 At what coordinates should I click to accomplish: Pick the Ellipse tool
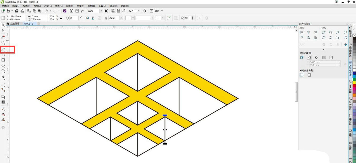pos(3,66)
